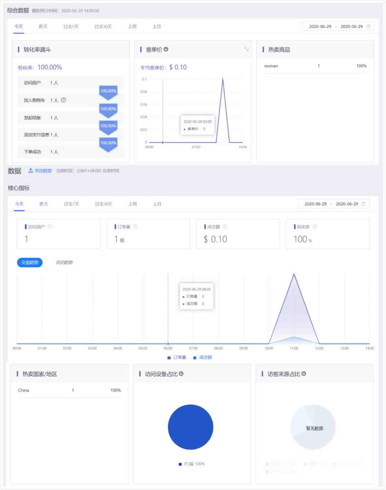This screenshot has width=386, height=490.
Task: Select 昨天 tab in 核心指标 section
Action: (x=44, y=204)
